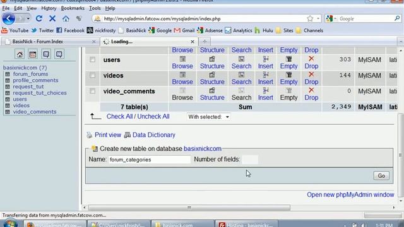Image resolution: width=404 pixels, height=227 pixels.
Task: Click the table icon beside request_tut in sidebar
Action: tap(8, 87)
